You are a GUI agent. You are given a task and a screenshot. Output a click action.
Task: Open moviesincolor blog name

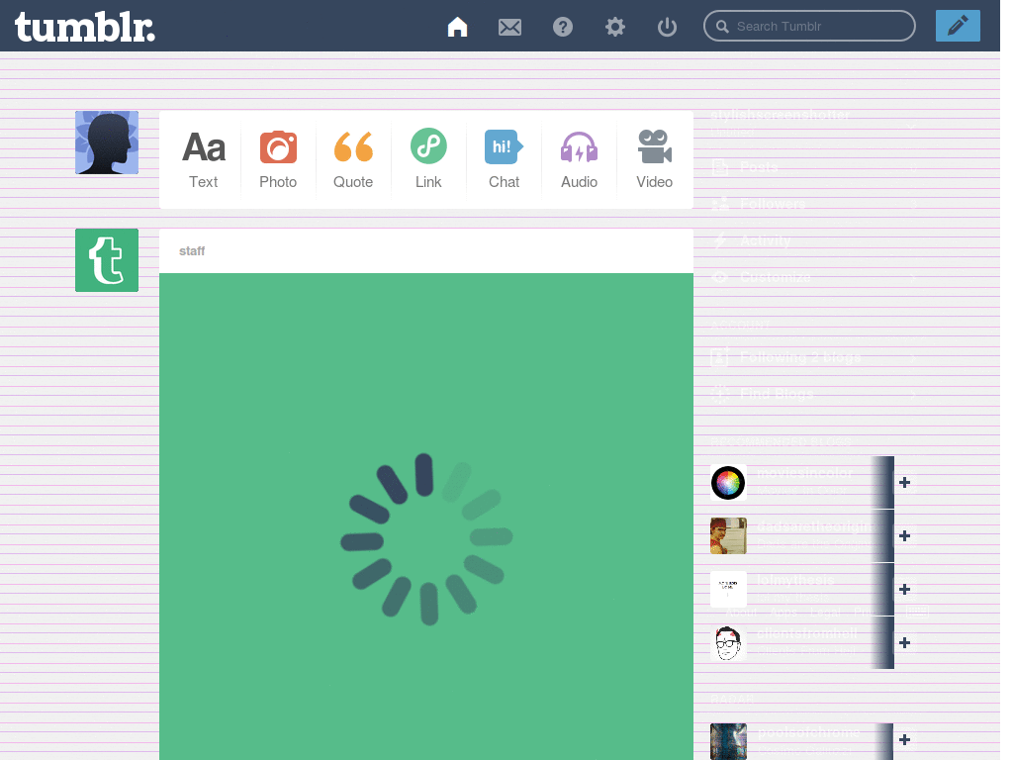click(805, 473)
